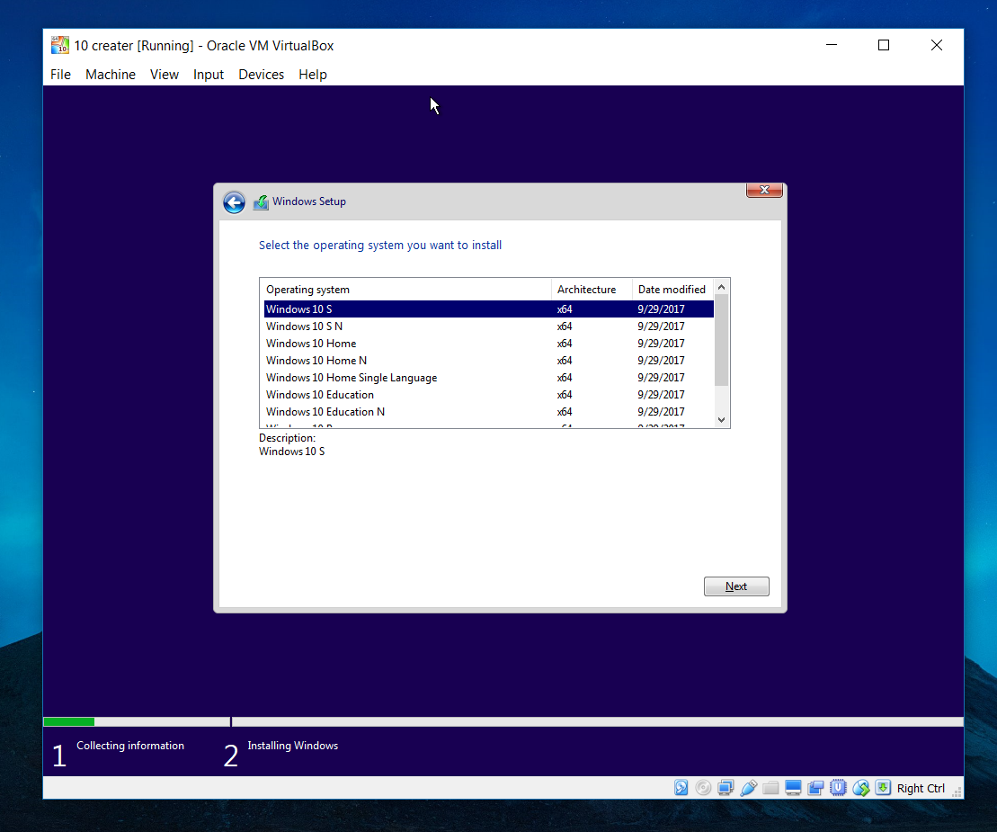Viewport: 997px width, 832px height.
Task: Select Windows 10 Home edition
Action: (489, 344)
